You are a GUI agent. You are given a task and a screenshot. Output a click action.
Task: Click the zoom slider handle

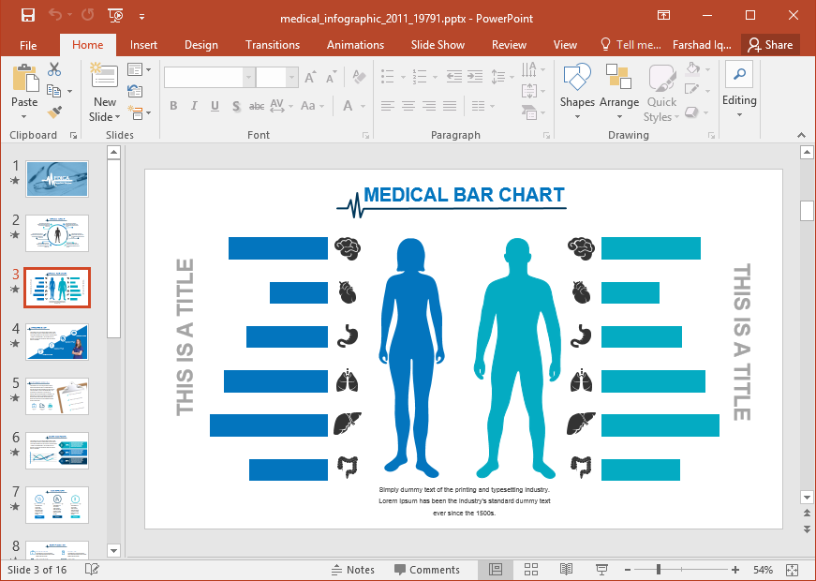click(659, 570)
